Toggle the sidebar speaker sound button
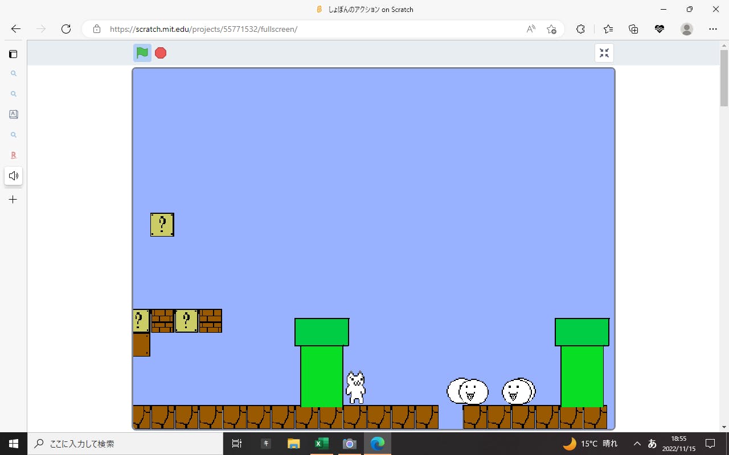The image size is (729, 455). click(x=13, y=176)
